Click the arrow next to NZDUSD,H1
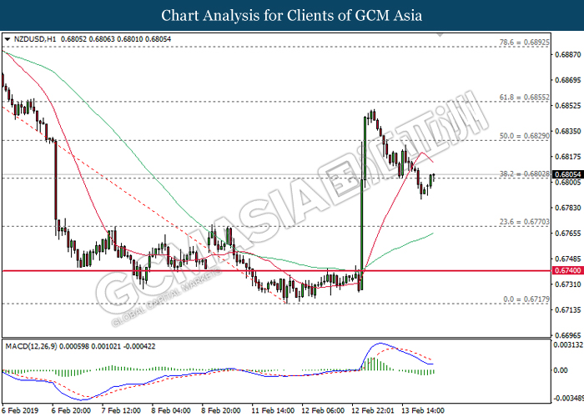584x417 pixels. 8,39
